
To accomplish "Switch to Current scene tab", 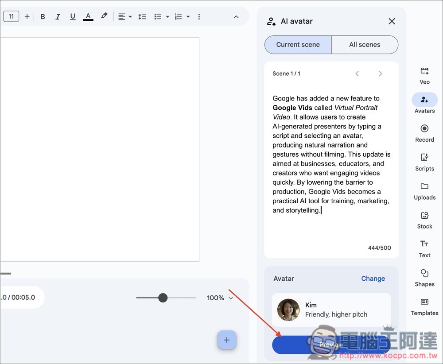I will pyautogui.click(x=298, y=45).
